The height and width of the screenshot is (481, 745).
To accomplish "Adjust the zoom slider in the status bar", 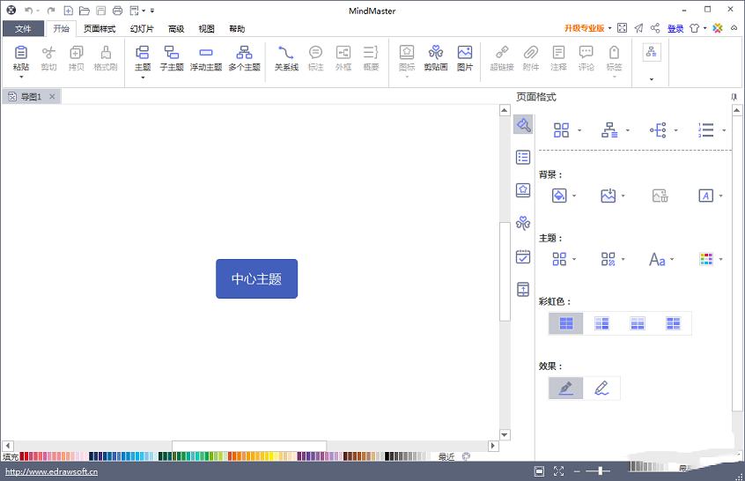I will [x=600, y=471].
